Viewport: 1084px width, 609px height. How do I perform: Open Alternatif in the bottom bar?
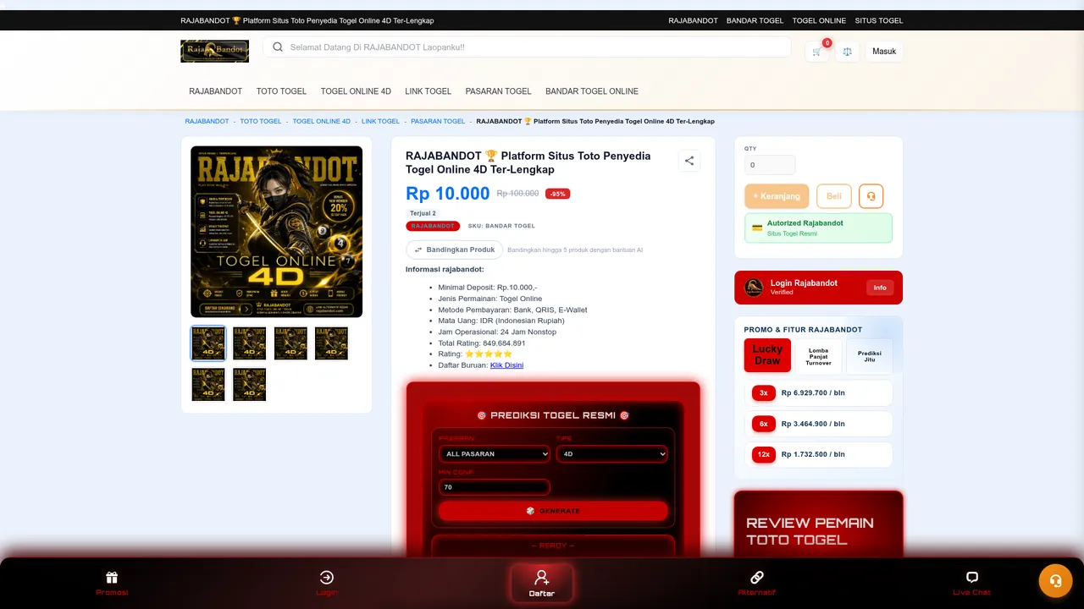coord(757,583)
